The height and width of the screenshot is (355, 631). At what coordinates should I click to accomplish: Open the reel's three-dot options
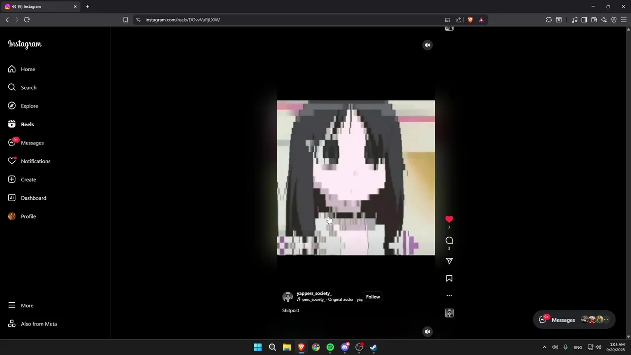pos(449,296)
